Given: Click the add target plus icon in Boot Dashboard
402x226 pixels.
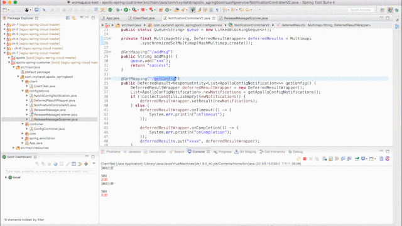Looking at the screenshot, I should click(x=86, y=164).
